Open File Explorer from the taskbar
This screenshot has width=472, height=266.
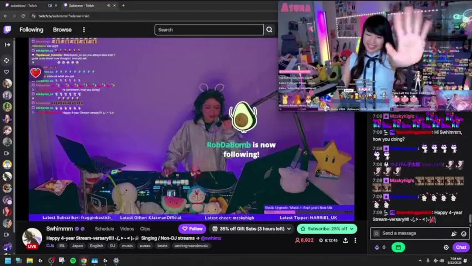(x=30, y=260)
